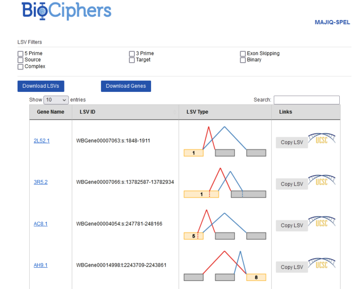Open UCSC browser icon for 3R5.2
The height and width of the screenshot is (289, 356).
click(x=322, y=180)
